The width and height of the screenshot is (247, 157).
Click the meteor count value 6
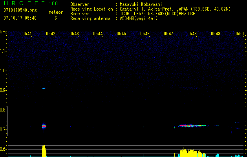pyautogui.click(x=56, y=18)
